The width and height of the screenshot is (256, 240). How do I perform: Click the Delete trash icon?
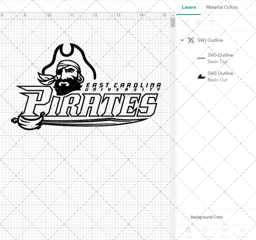[211, 23]
